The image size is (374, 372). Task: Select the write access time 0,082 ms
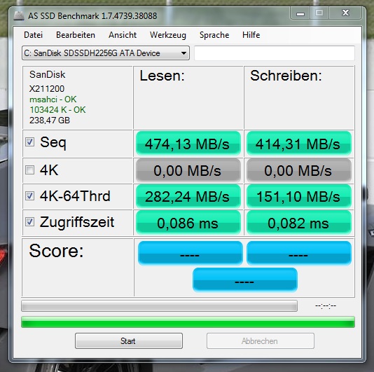point(298,223)
